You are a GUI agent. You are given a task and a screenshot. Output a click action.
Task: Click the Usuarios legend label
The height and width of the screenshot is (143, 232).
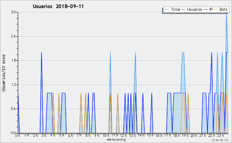(x=194, y=9)
